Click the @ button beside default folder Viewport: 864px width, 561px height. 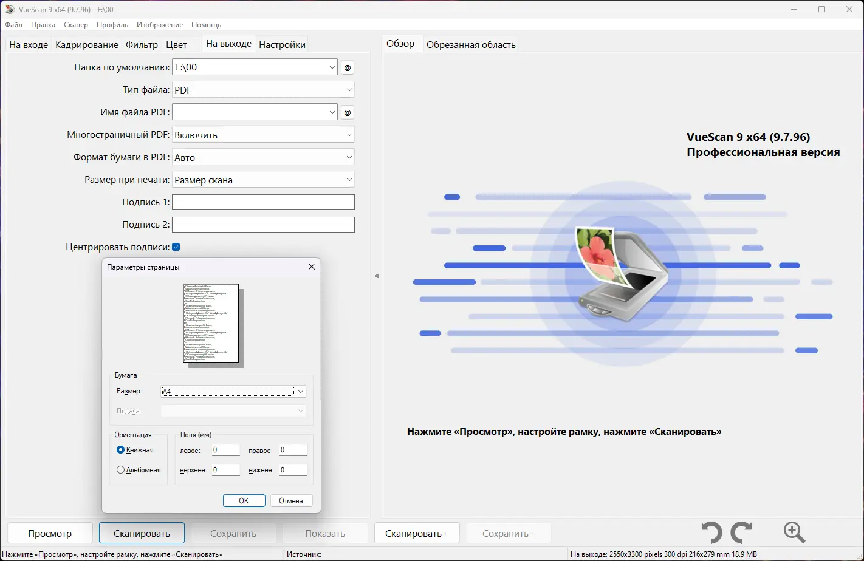[348, 67]
